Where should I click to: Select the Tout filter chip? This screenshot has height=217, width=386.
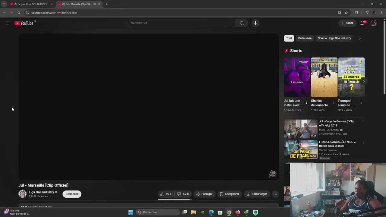pyautogui.click(x=289, y=38)
